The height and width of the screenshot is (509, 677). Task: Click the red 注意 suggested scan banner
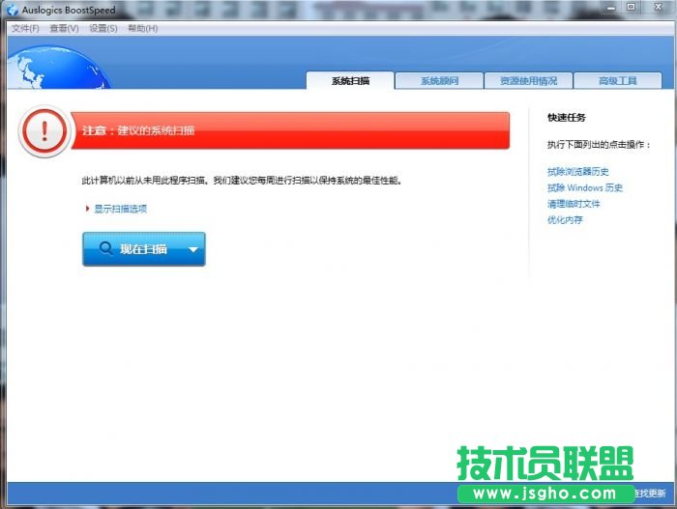pos(290,130)
